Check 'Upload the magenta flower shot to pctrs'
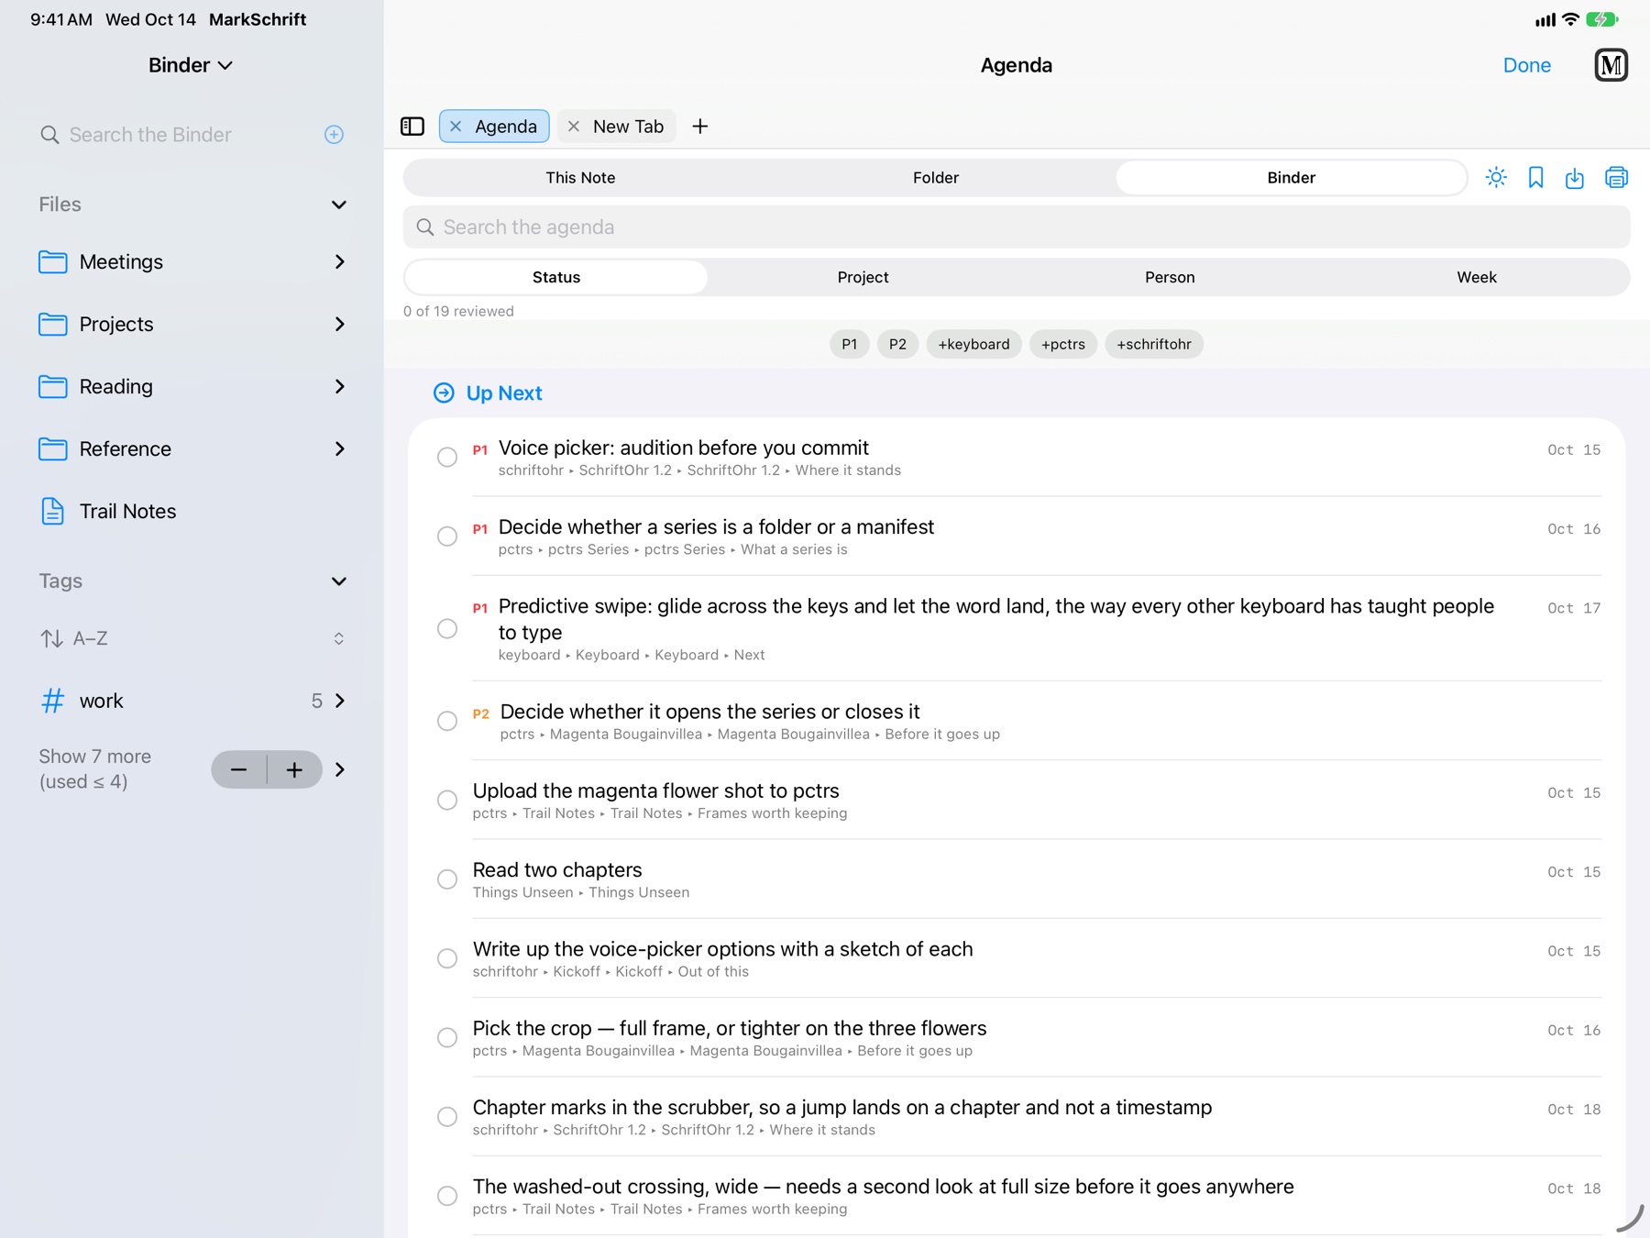Viewport: 1650px width, 1238px height. (447, 800)
